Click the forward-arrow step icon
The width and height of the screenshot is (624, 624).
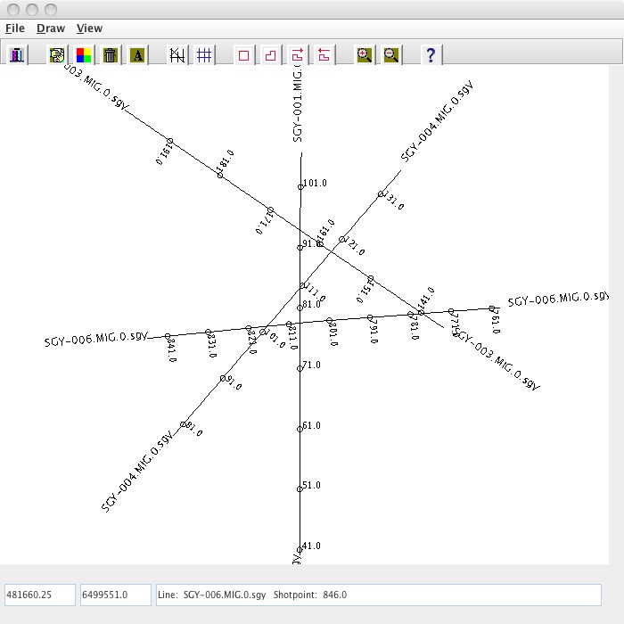pyautogui.click(x=298, y=55)
